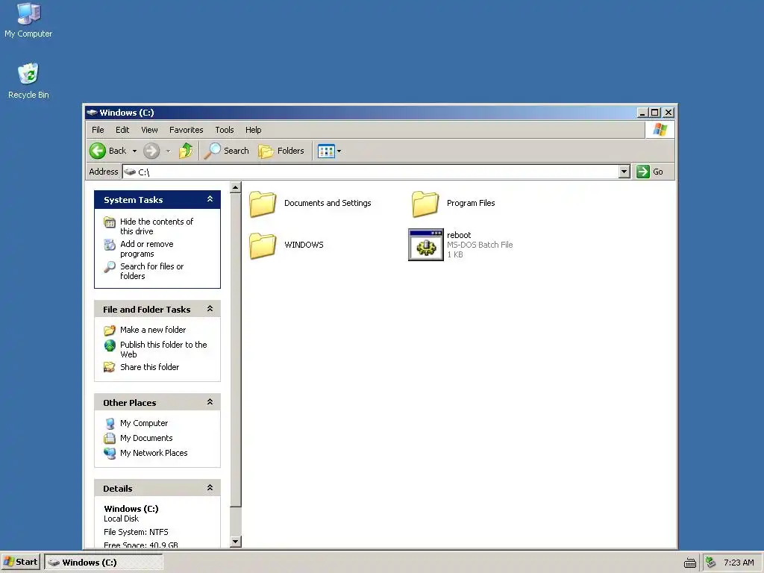764x573 pixels.
Task: Click the Start button
Action: pyautogui.click(x=20, y=563)
